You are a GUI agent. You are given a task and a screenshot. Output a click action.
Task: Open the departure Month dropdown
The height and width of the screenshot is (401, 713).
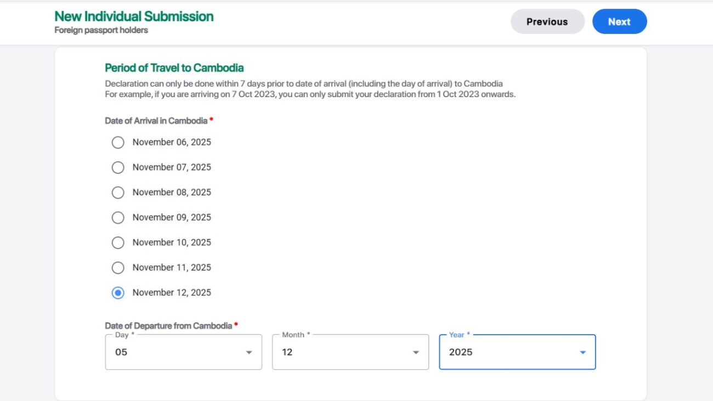click(x=350, y=352)
